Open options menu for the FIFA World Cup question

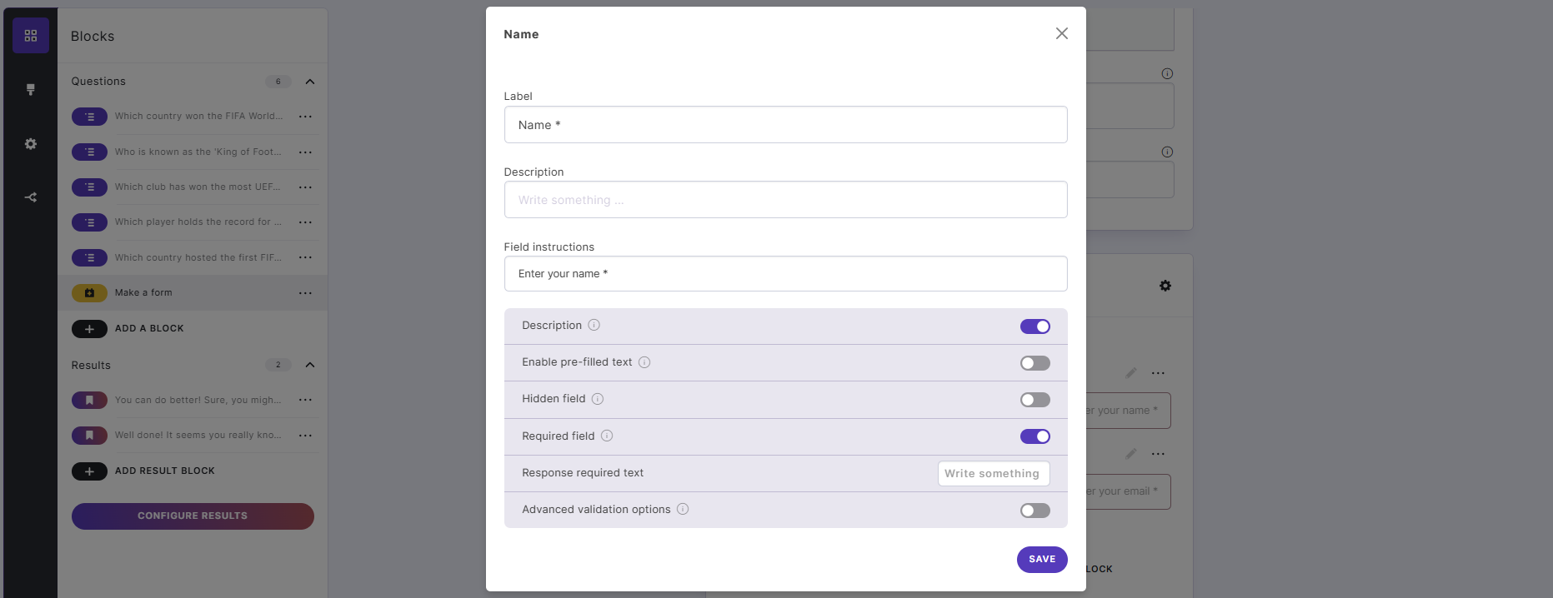[305, 116]
